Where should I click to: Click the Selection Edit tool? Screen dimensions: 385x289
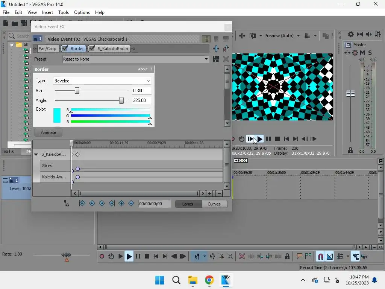[x=221, y=257]
